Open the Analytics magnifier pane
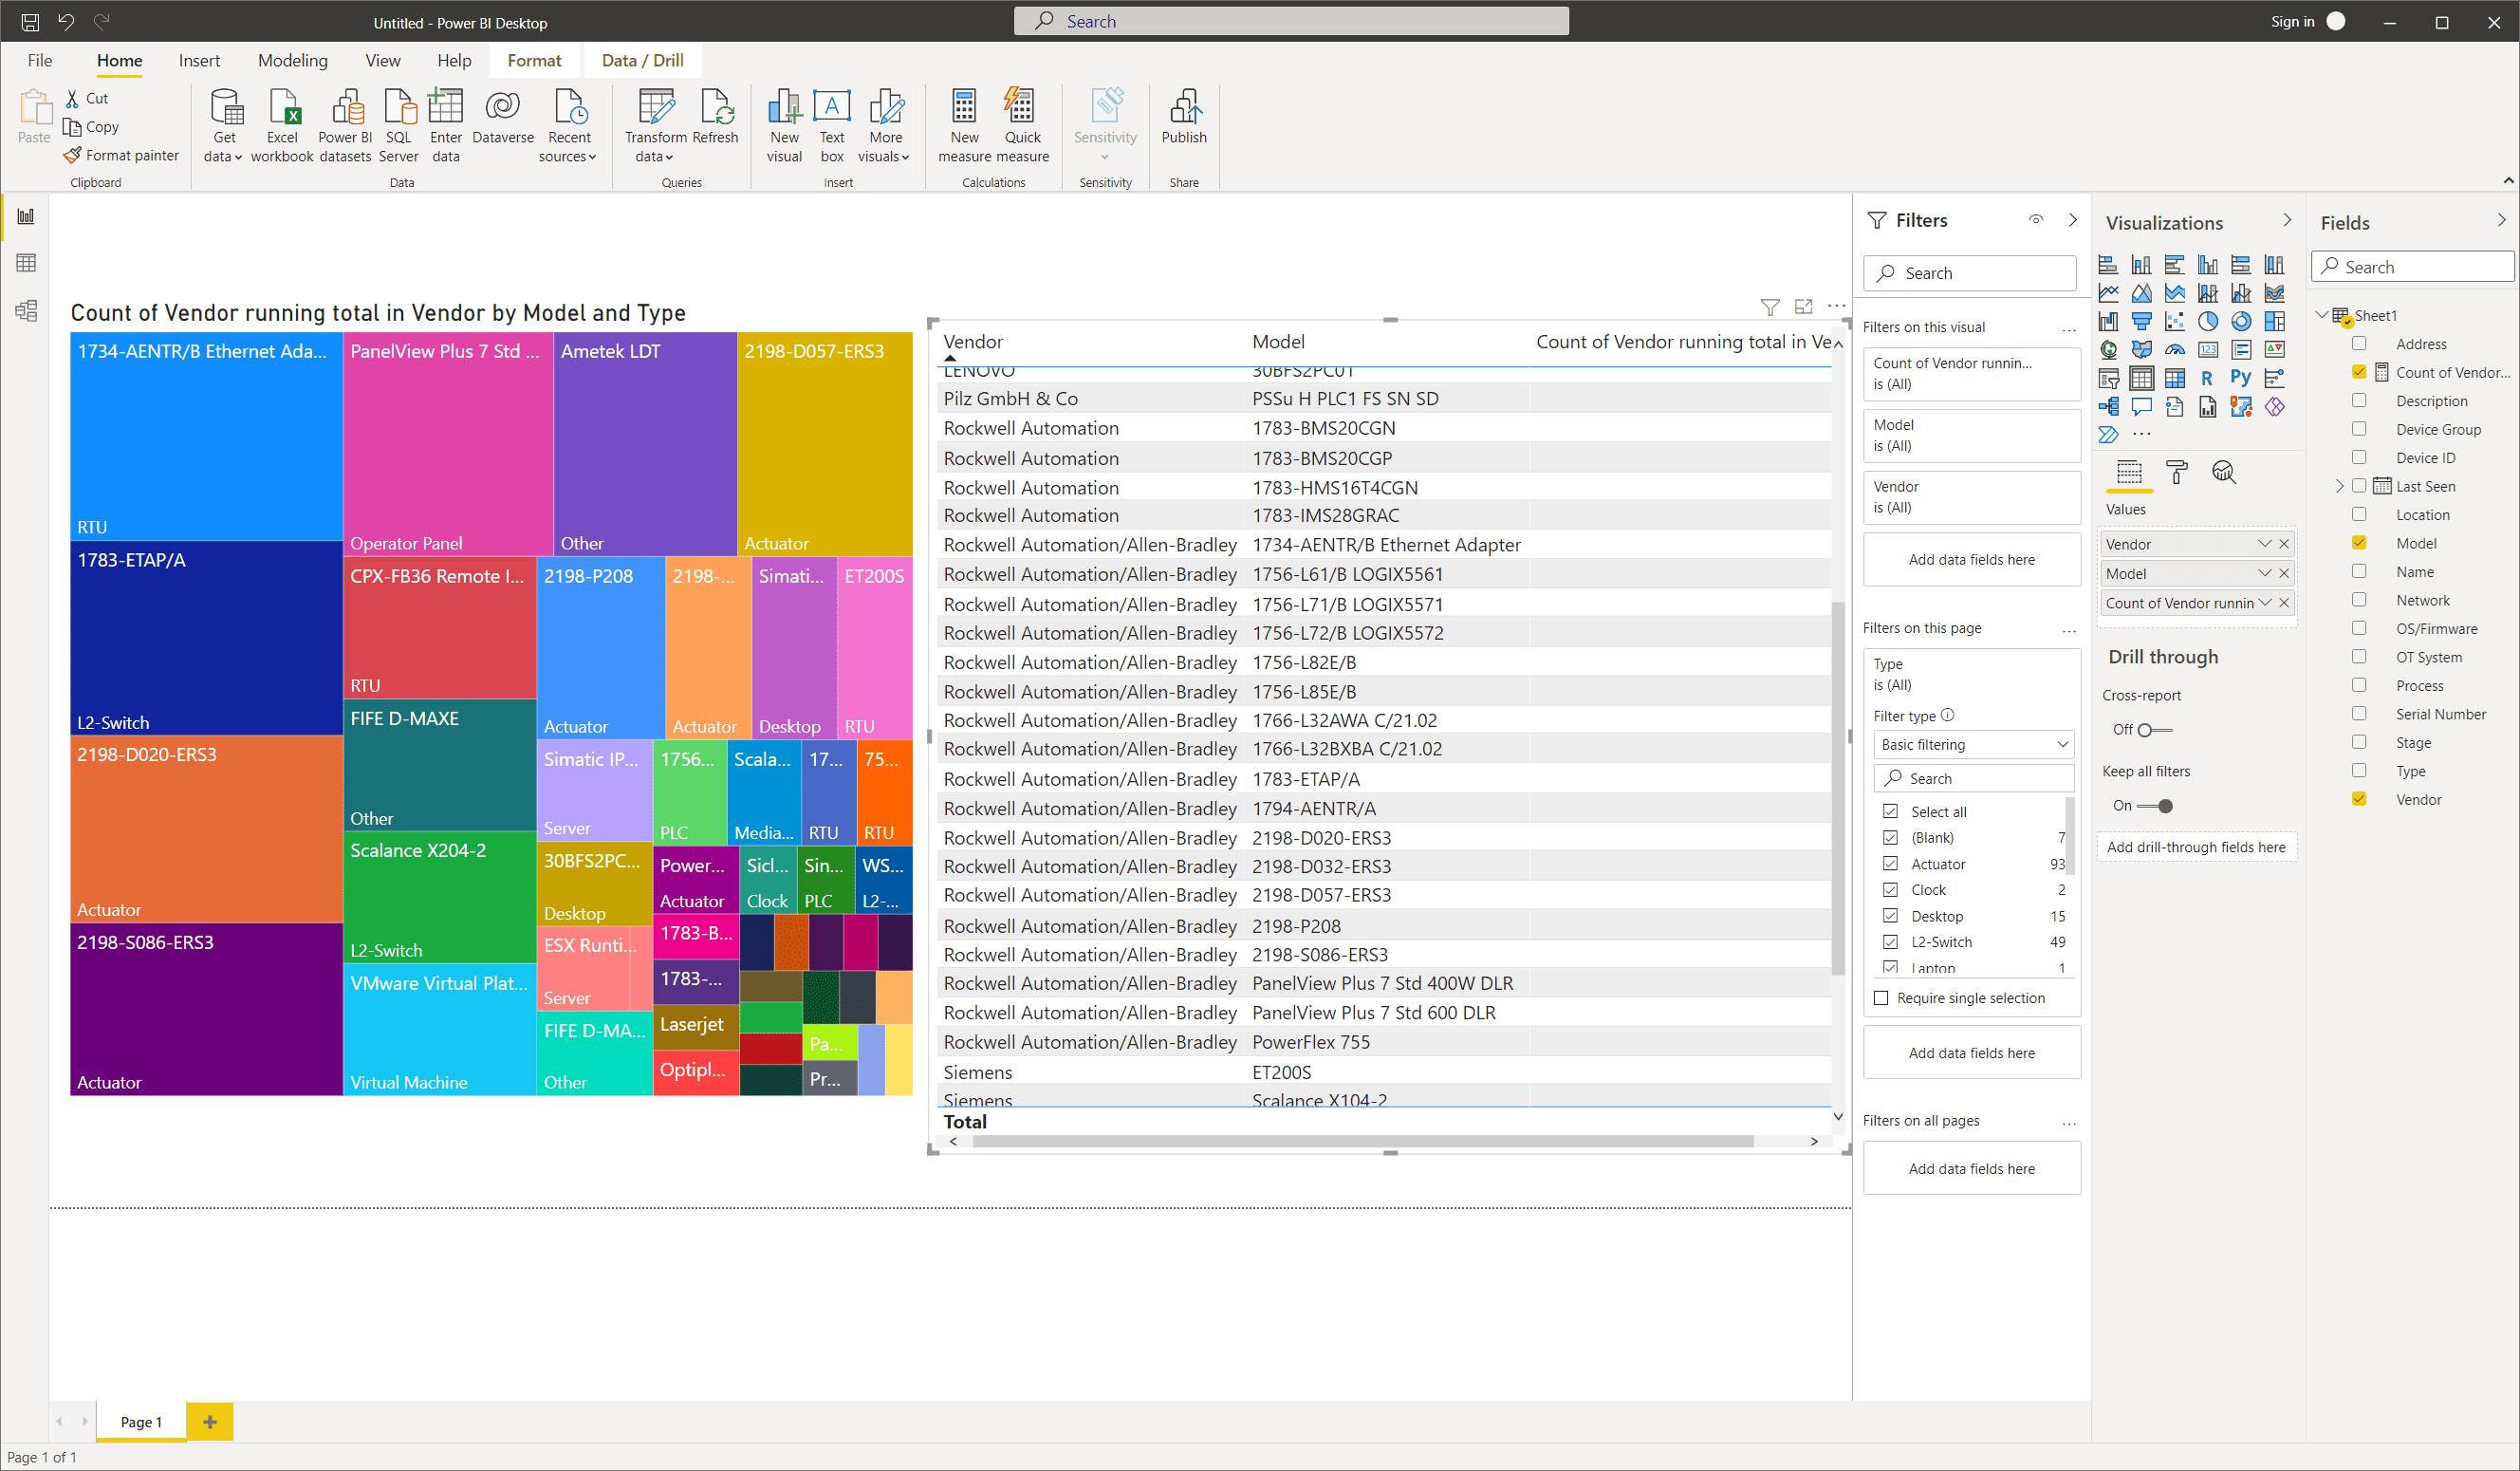This screenshot has width=2520, height=1471. click(x=2223, y=472)
